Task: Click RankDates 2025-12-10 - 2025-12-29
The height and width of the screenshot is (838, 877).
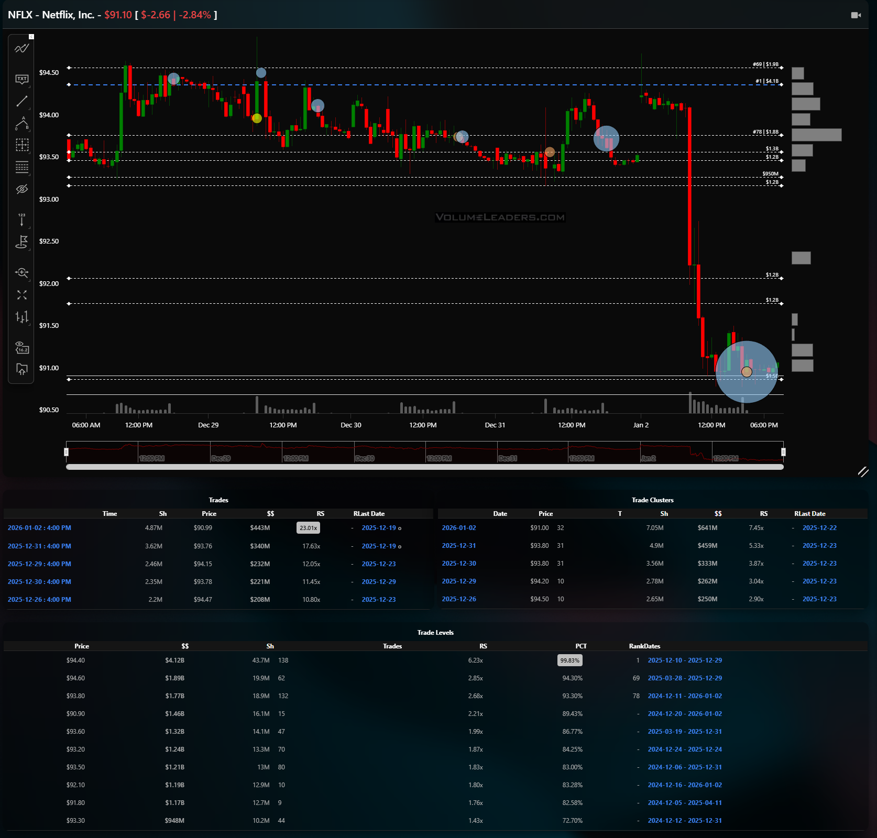Action: coord(685,660)
